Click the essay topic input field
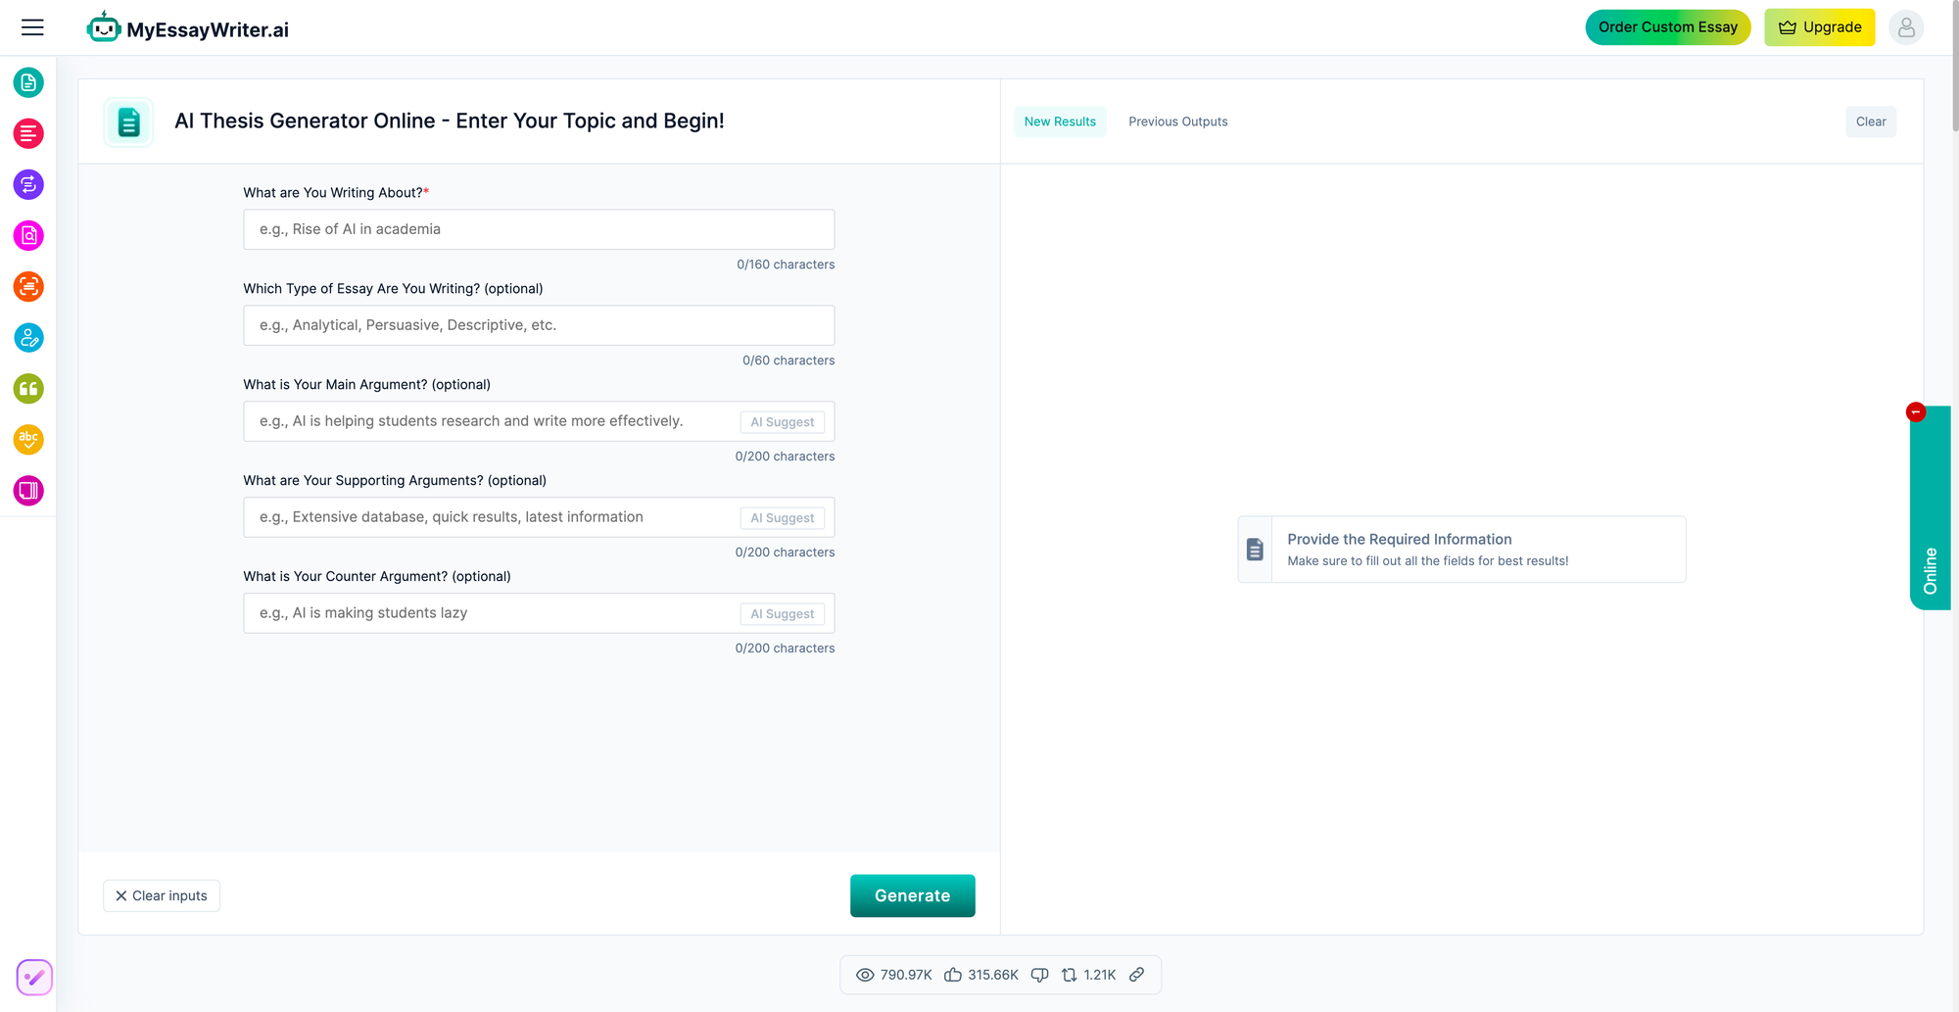 click(x=538, y=228)
